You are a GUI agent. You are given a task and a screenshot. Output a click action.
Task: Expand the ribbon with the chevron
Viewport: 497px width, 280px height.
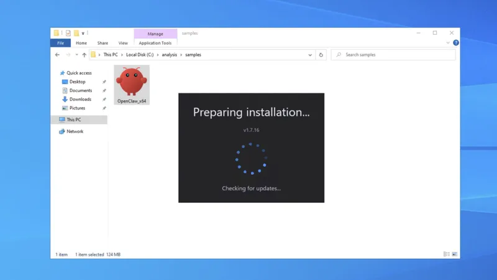click(x=448, y=42)
